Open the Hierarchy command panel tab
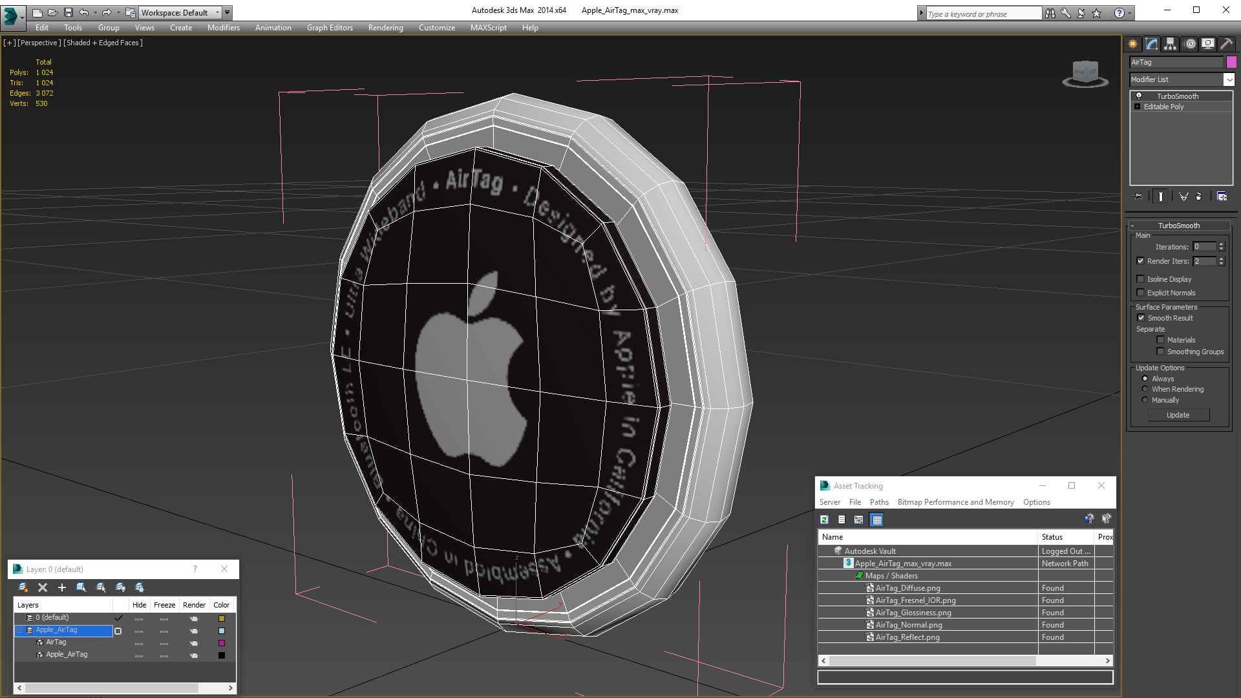1241x698 pixels. [x=1170, y=44]
